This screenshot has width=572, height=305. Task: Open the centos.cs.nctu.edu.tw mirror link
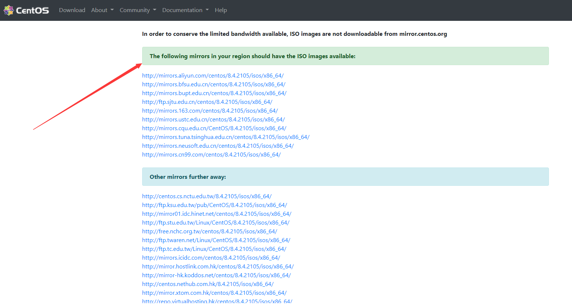[x=207, y=196]
